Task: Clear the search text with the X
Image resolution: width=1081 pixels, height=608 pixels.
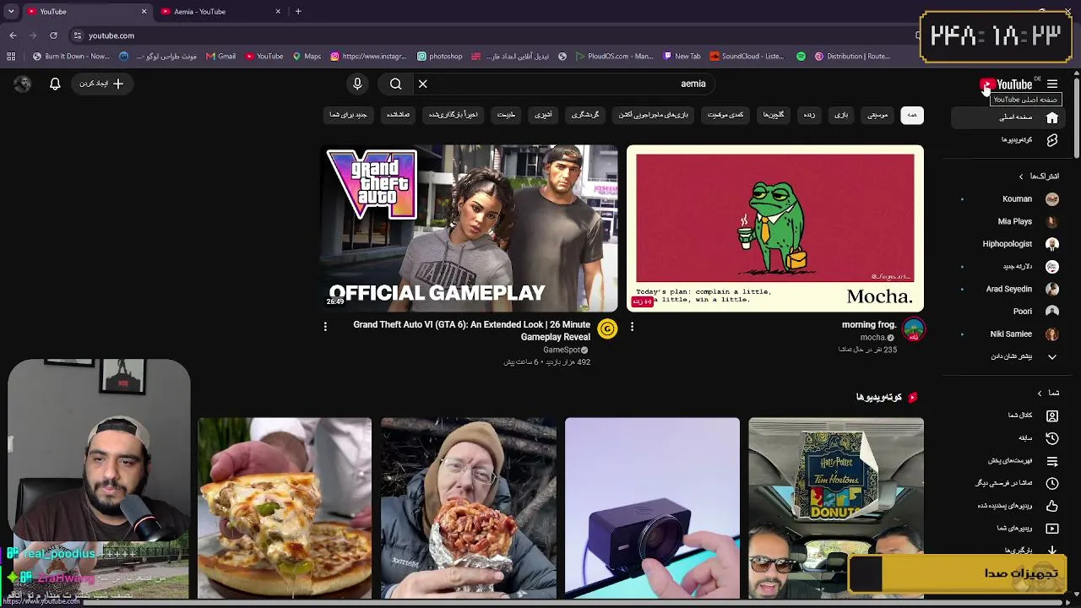Action: (x=423, y=84)
